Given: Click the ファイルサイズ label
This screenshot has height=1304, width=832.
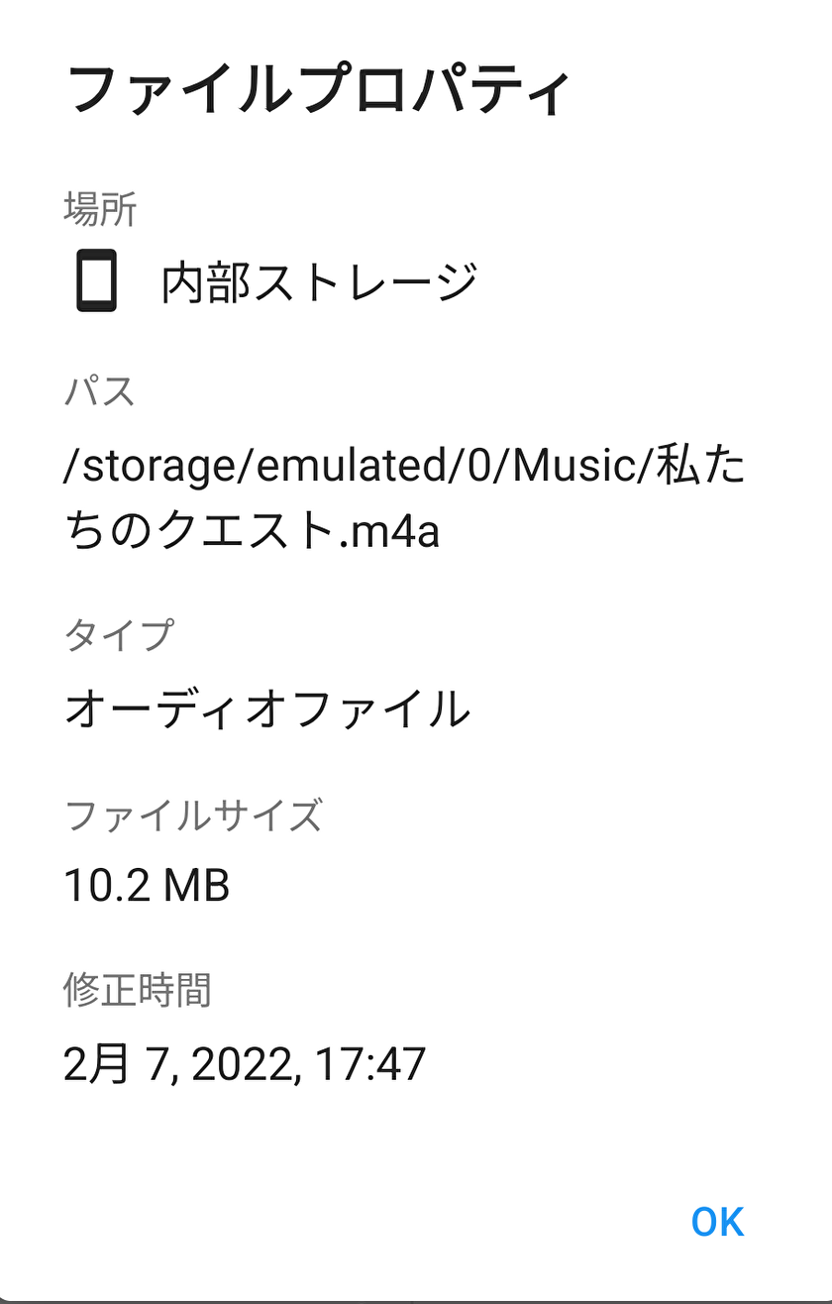Looking at the screenshot, I should click(x=193, y=816).
